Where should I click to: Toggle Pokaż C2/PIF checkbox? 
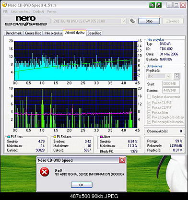pos(149,107)
